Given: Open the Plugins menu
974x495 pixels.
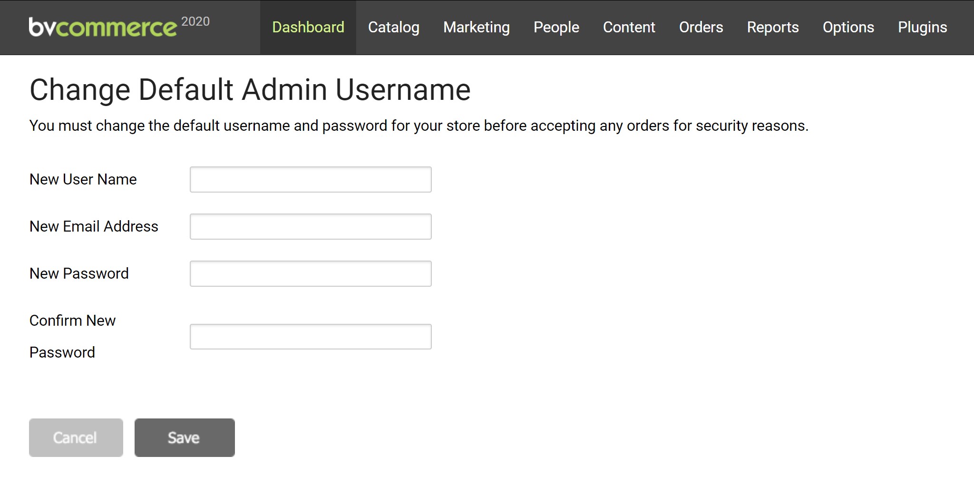Looking at the screenshot, I should [x=923, y=27].
